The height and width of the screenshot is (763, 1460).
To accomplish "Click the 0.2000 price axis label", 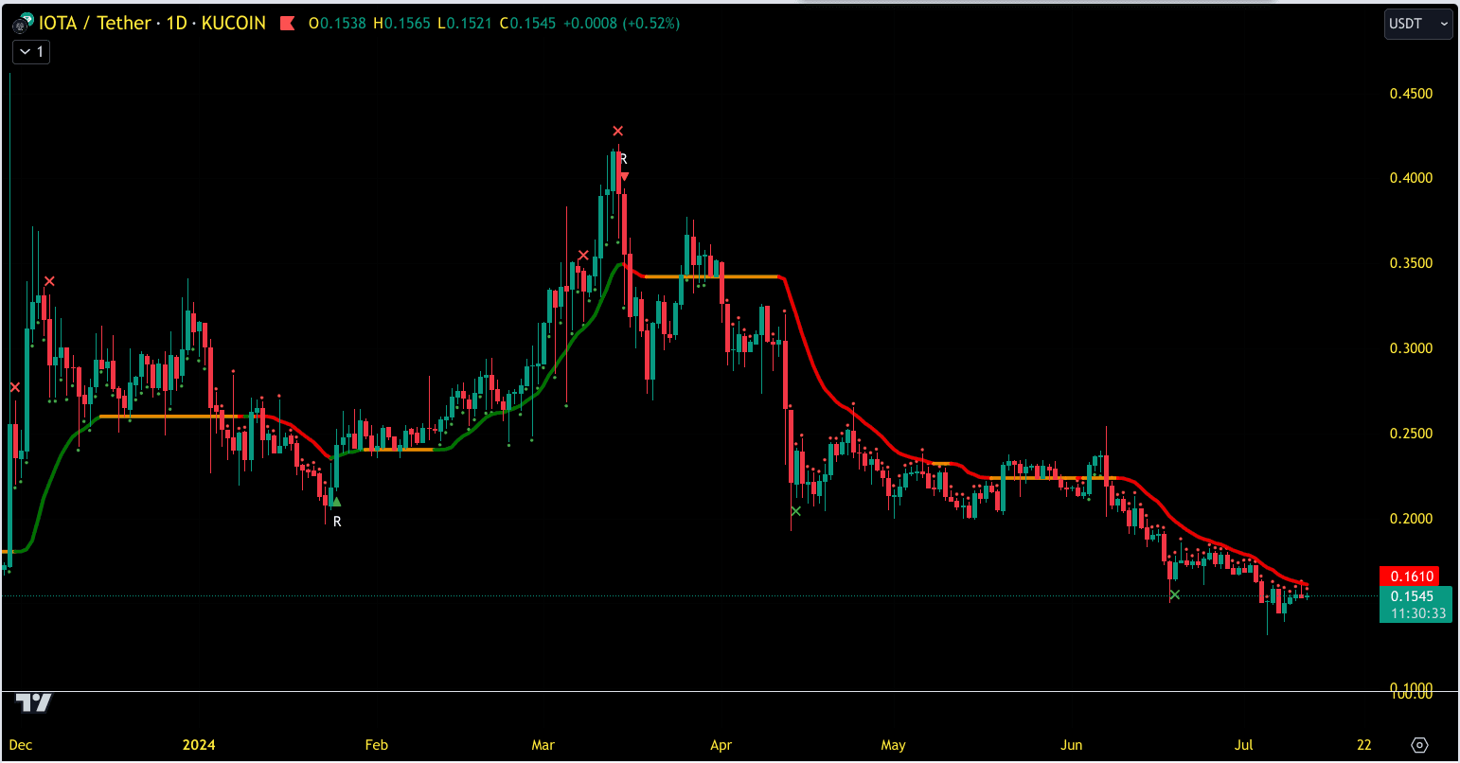I will pos(1411,519).
